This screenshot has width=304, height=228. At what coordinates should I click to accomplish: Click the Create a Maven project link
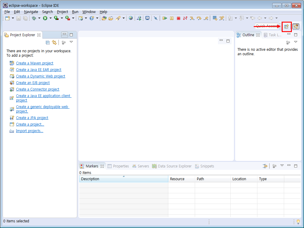[x=34, y=63]
